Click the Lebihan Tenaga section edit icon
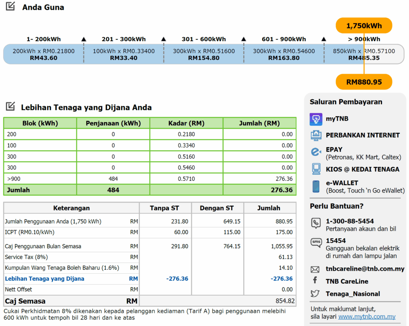The image size is (409, 326). [10, 107]
